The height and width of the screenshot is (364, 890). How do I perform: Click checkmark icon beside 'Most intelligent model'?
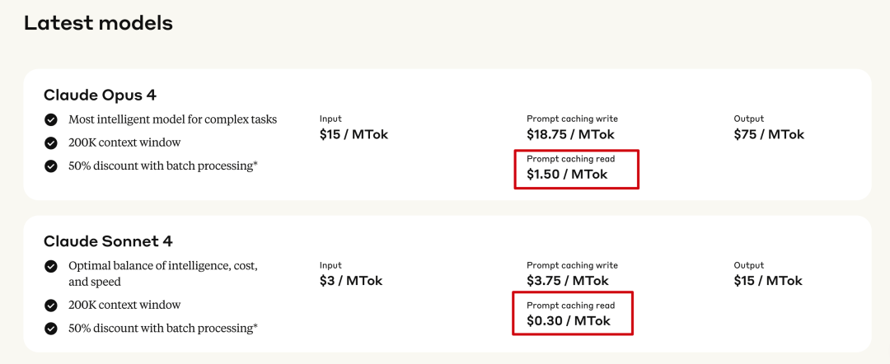tap(51, 119)
